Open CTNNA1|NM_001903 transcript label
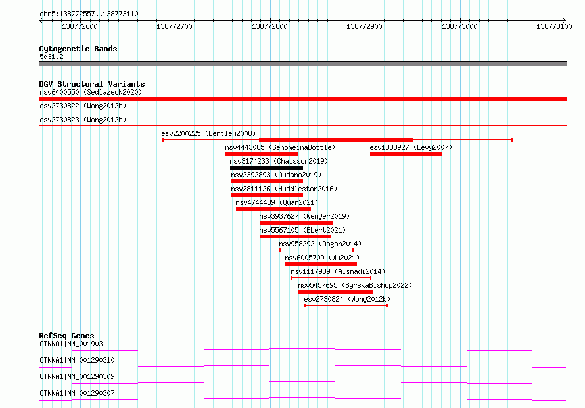The width and height of the screenshot is (585, 408). (x=71, y=344)
